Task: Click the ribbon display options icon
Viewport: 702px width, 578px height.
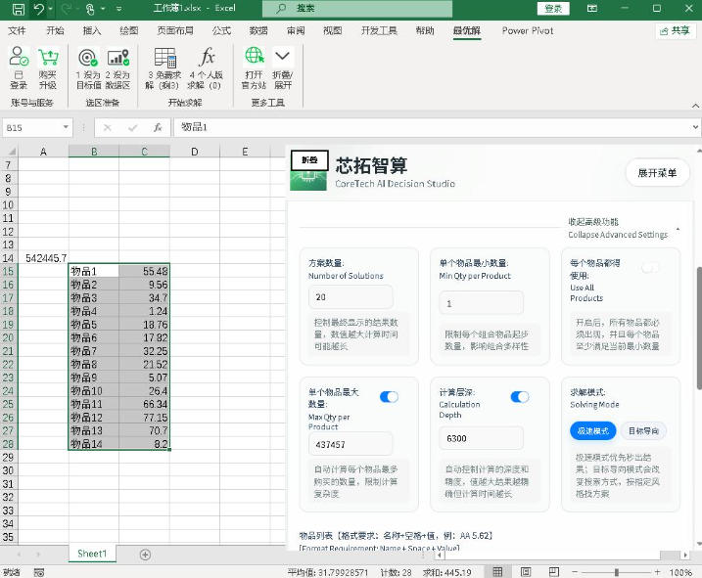Action: point(592,9)
